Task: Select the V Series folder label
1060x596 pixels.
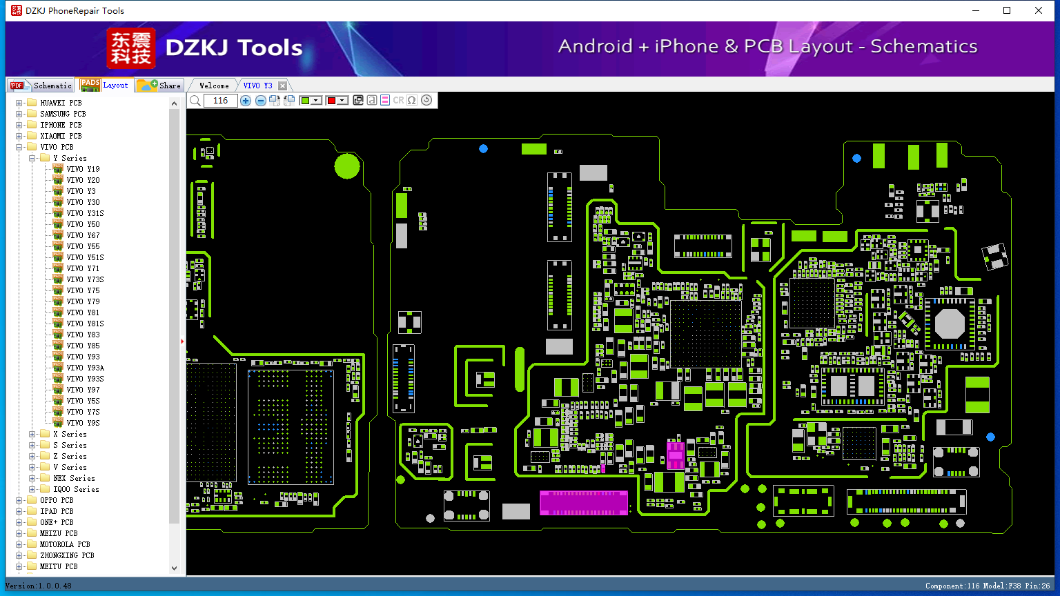Action: 70,467
